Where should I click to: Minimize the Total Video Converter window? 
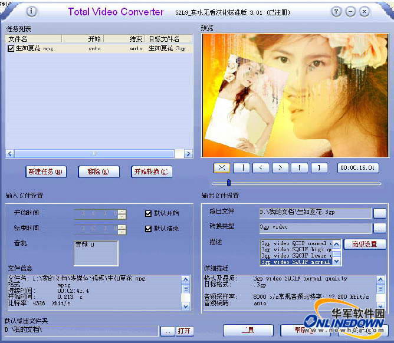(x=350, y=12)
